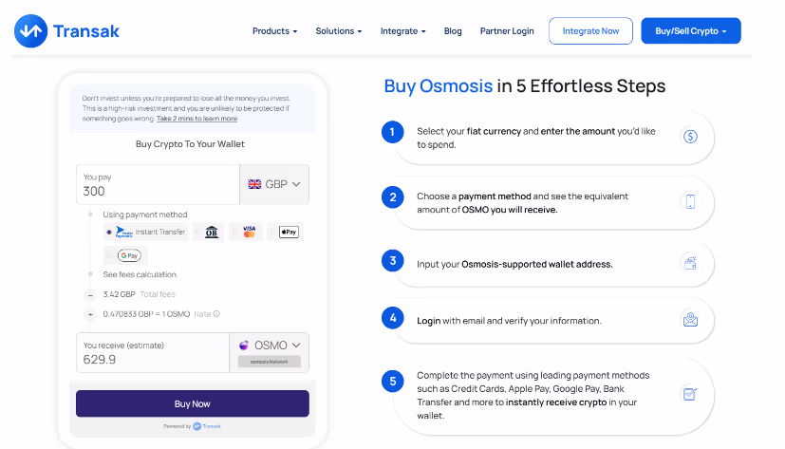This screenshot has width=785, height=449.
Task: Choose Google Pay payment method
Action: coord(128,254)
